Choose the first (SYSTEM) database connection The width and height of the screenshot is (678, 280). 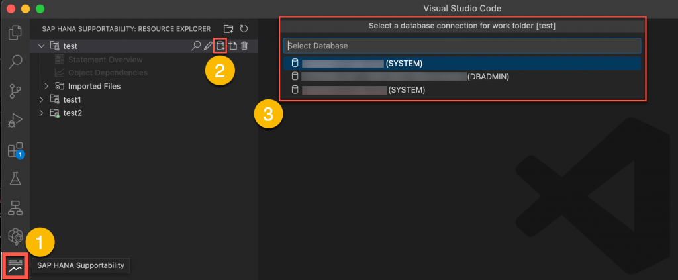(461, 63)
